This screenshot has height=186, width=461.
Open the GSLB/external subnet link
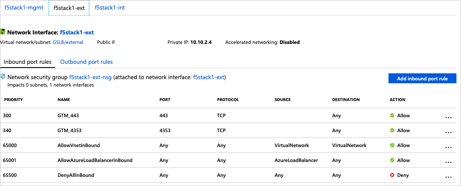68,42
